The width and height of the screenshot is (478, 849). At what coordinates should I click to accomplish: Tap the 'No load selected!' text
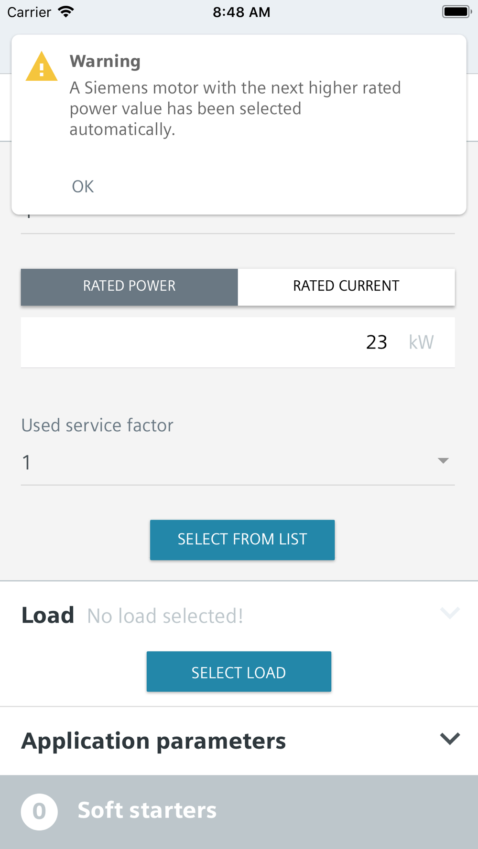tap(165, 616)
